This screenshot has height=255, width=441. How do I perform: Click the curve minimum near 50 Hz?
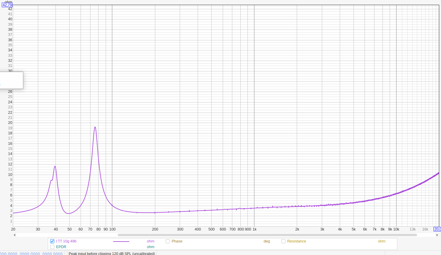(x=69, y=213)
